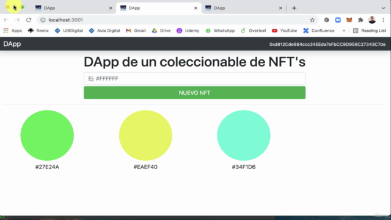The width and height of the screenshot is (391, 220).
Task: Open Confluence bookmark
Action: click(x=319, y=31)
